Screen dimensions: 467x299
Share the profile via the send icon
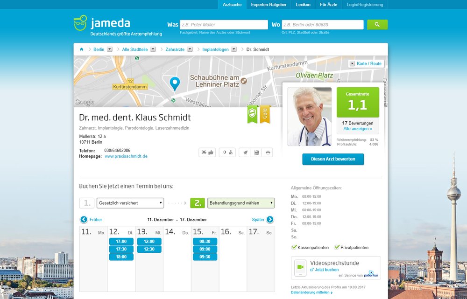pyautogui.click(x=245, y=152)
